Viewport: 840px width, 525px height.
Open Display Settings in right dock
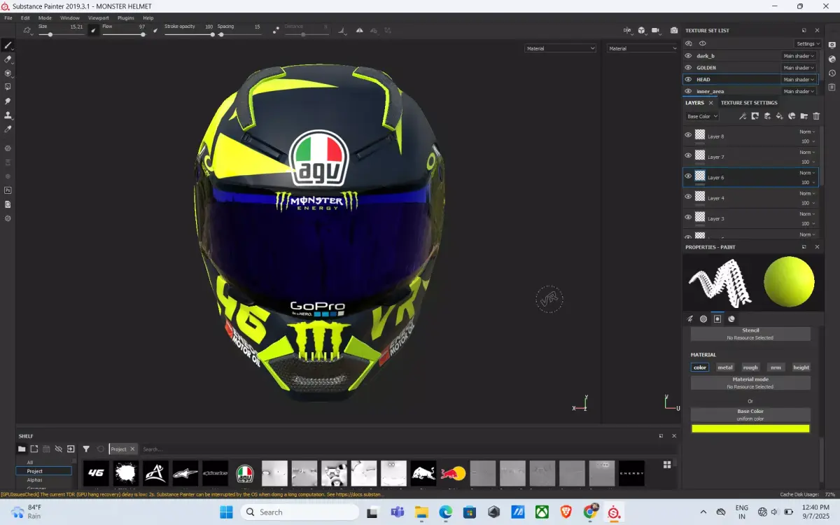pyautogui.click(x=832, y=44)
